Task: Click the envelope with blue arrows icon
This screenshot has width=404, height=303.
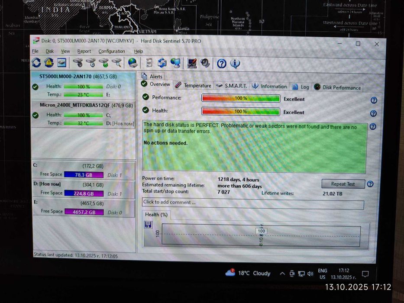Action: point(162,63)
